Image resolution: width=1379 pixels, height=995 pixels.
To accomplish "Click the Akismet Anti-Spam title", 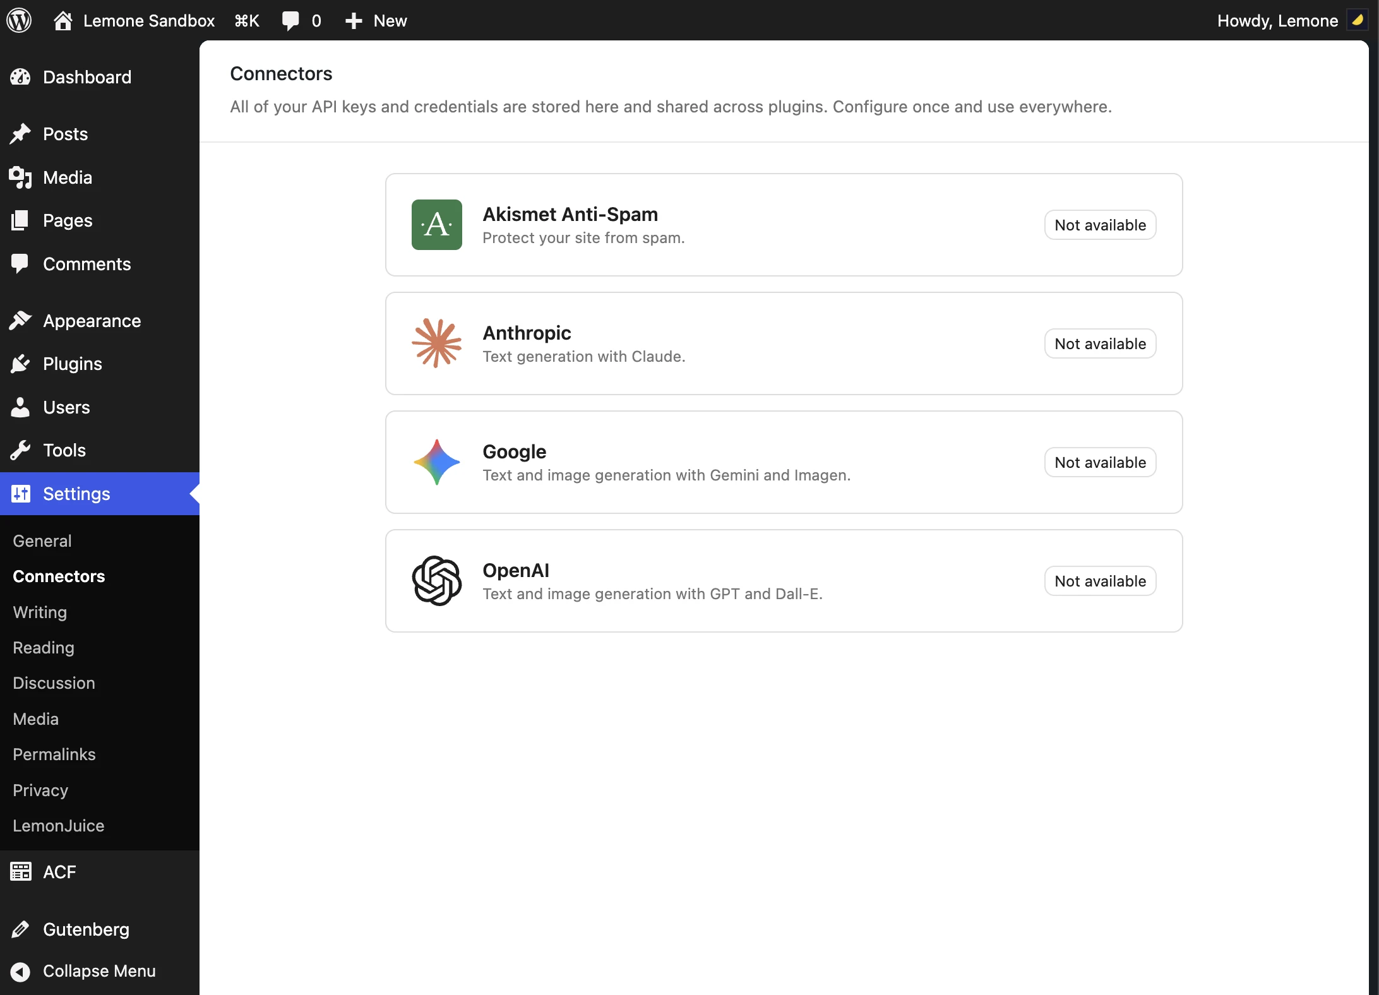I will (x=570, y=214).
